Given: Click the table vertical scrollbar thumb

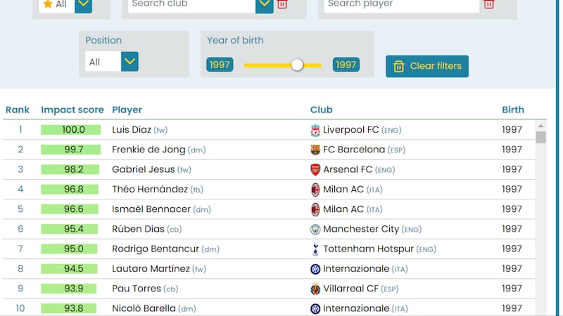Looking at the screenshot, I should click(x=541, y=136).
